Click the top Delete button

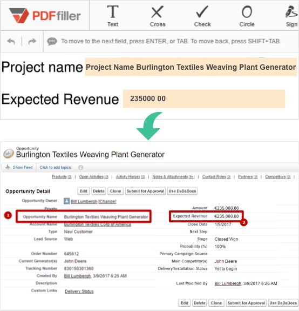coord(99,191)
